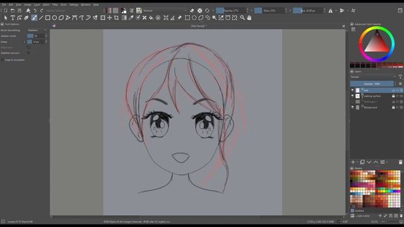Toggle the Delay checkbox
This screenshot has height=227, width=404.
[25, 42]
